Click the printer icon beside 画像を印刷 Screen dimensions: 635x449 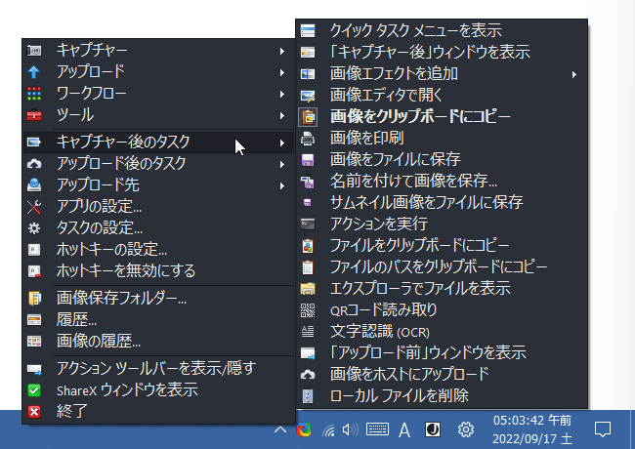point(308,139)
